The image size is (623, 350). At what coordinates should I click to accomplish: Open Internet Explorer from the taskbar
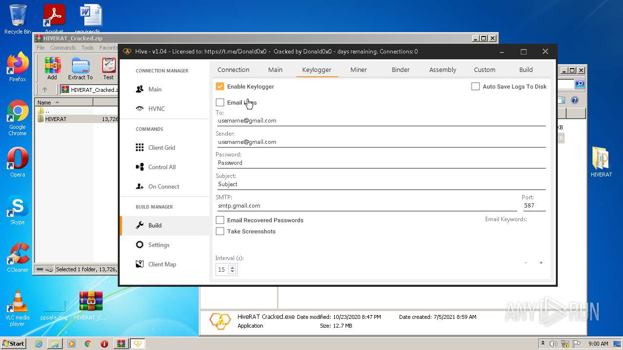[x=38, y=344]
